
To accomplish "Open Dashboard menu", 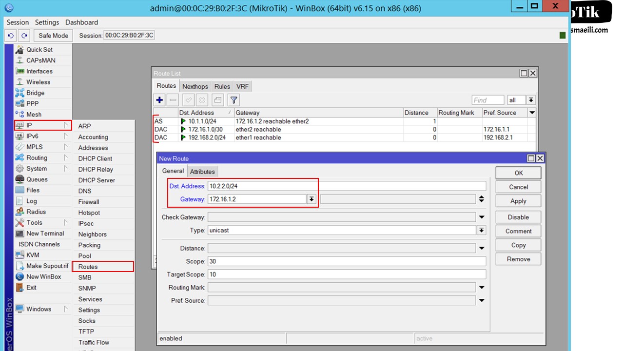I will 81,22.
